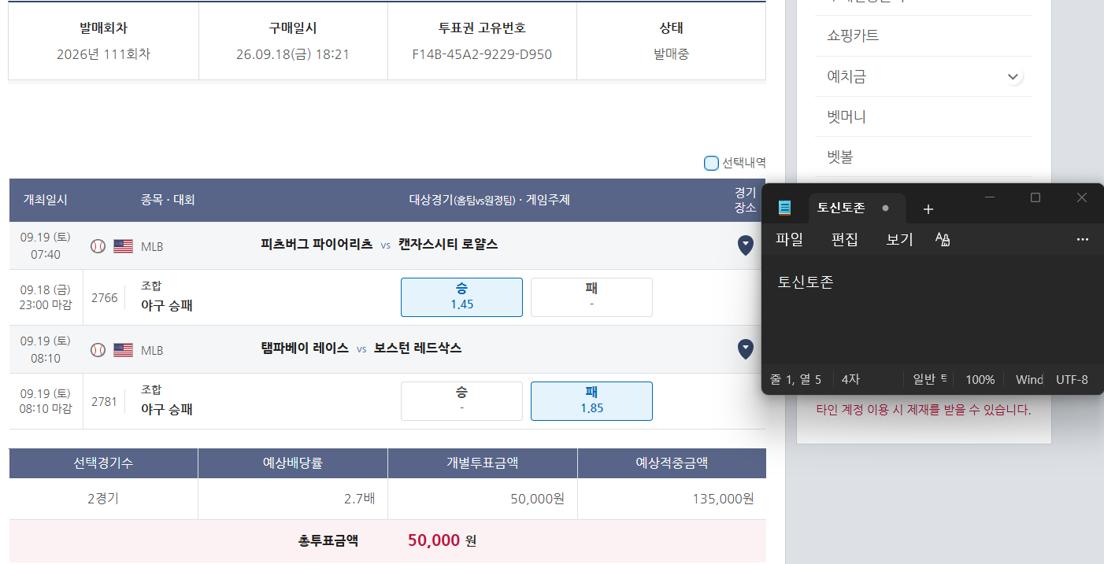Screen dimensions: 1104x564
Task: Click UTF-8 encoding in Notepad status bar
Action: click(x=1072, y=379)
